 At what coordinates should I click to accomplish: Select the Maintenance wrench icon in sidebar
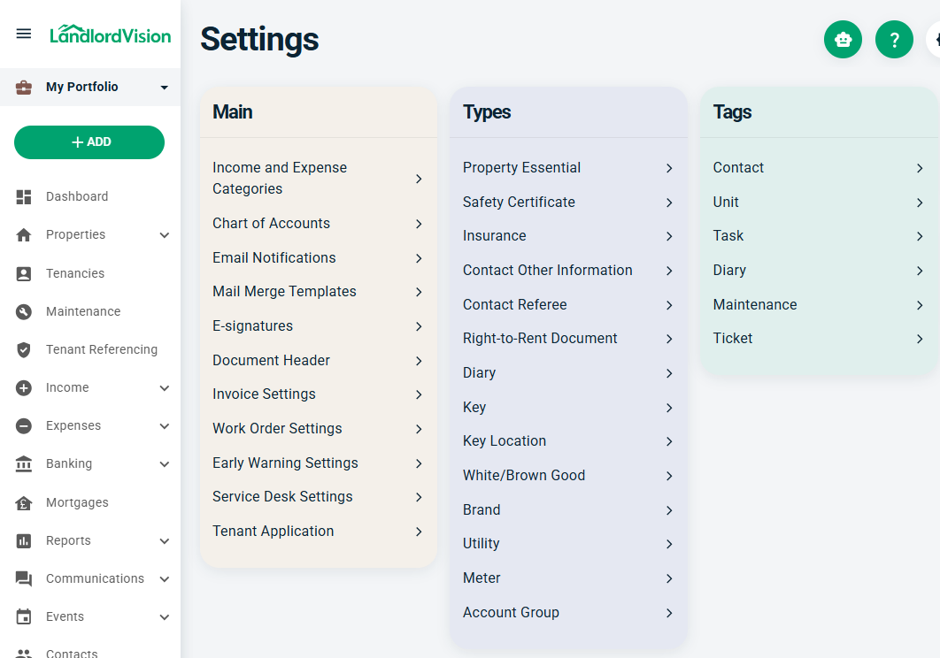tap(24, 312)
